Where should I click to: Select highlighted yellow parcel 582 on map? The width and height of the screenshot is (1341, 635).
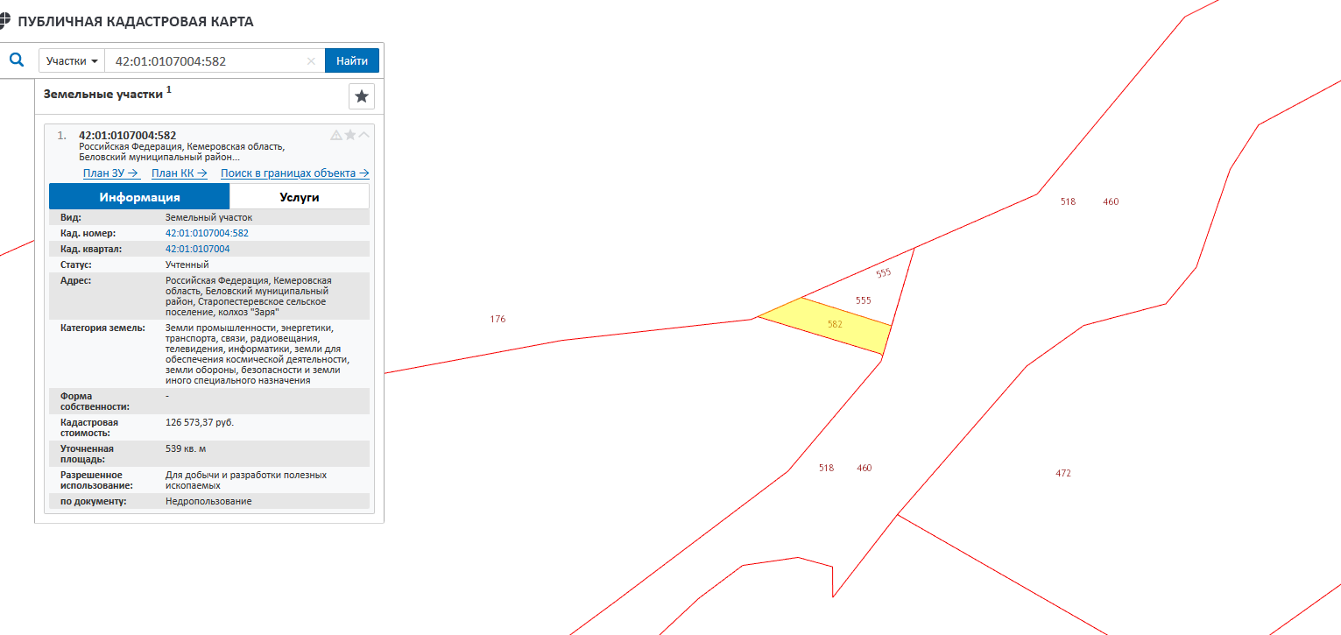(x=824, y=325)
